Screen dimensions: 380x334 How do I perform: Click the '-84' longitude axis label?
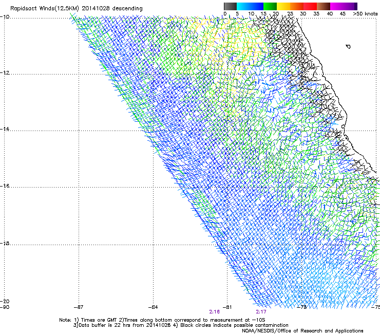(153, 307)
